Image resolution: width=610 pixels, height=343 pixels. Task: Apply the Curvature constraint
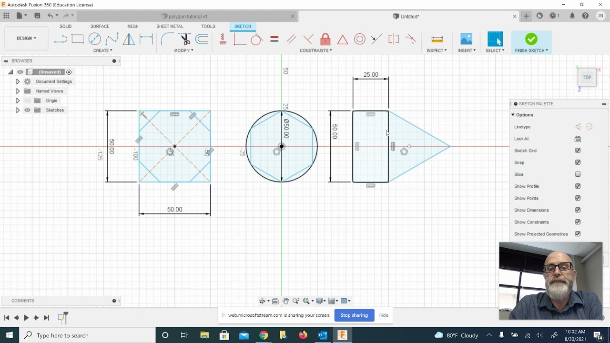(411, 39)
